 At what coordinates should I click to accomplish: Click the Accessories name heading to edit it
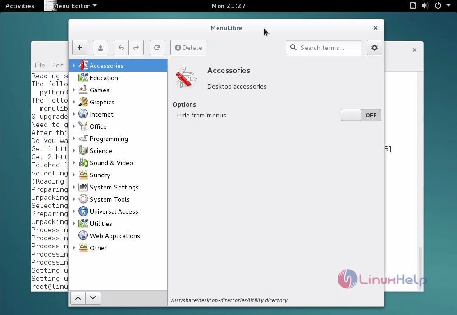click(229, 71)
